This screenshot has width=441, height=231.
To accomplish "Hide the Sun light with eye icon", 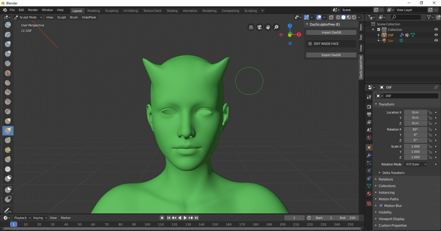I will (436, 40).
